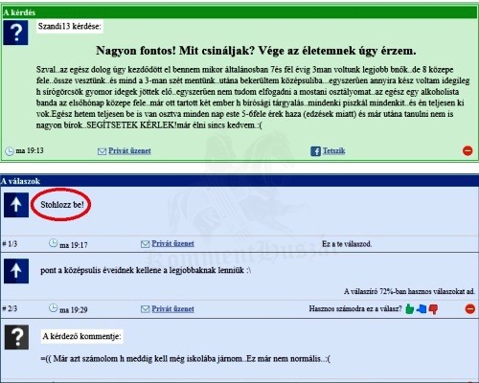Click 'Hasznos számodra ez a válasz?' text
This screenshot has width=479, height=383.
click(x=355, y=308)
